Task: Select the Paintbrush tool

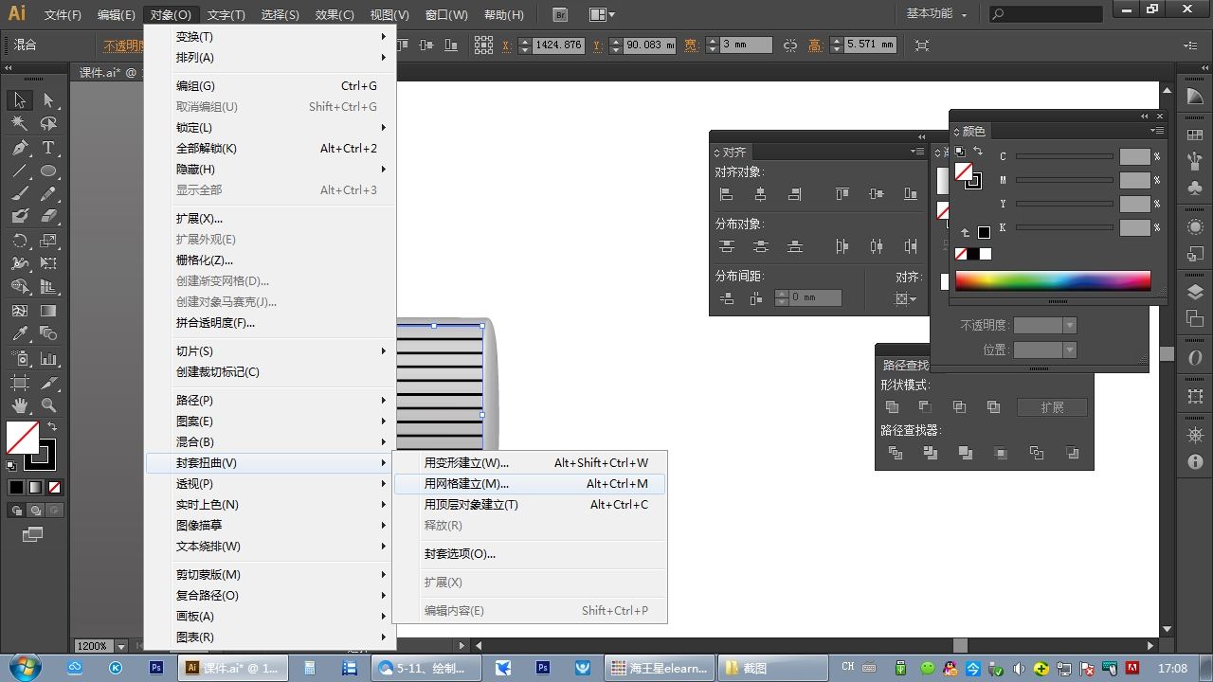Action: click(20, 194)
